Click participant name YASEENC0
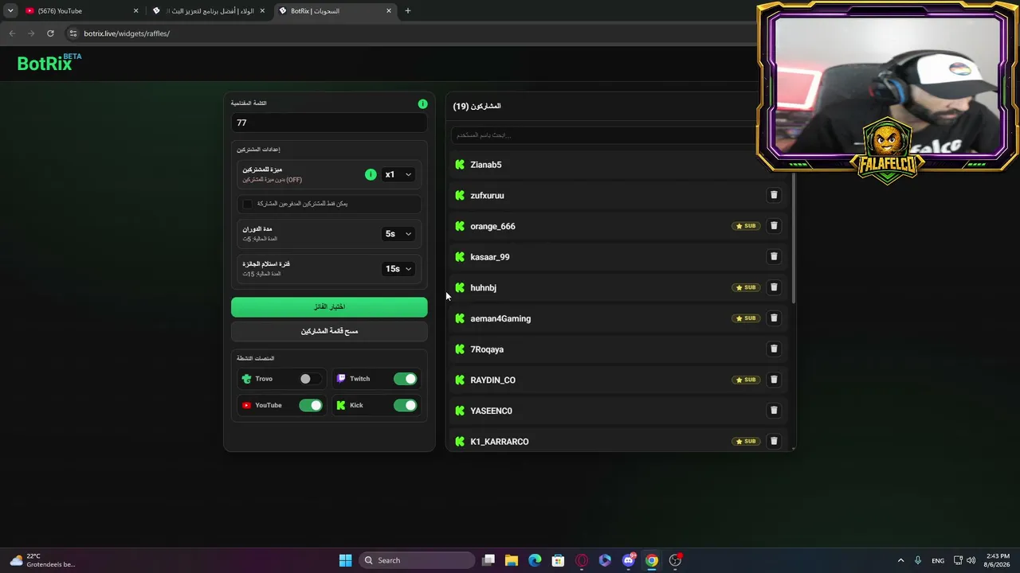This screenshot has height=573, width=1020. (492, 411)
